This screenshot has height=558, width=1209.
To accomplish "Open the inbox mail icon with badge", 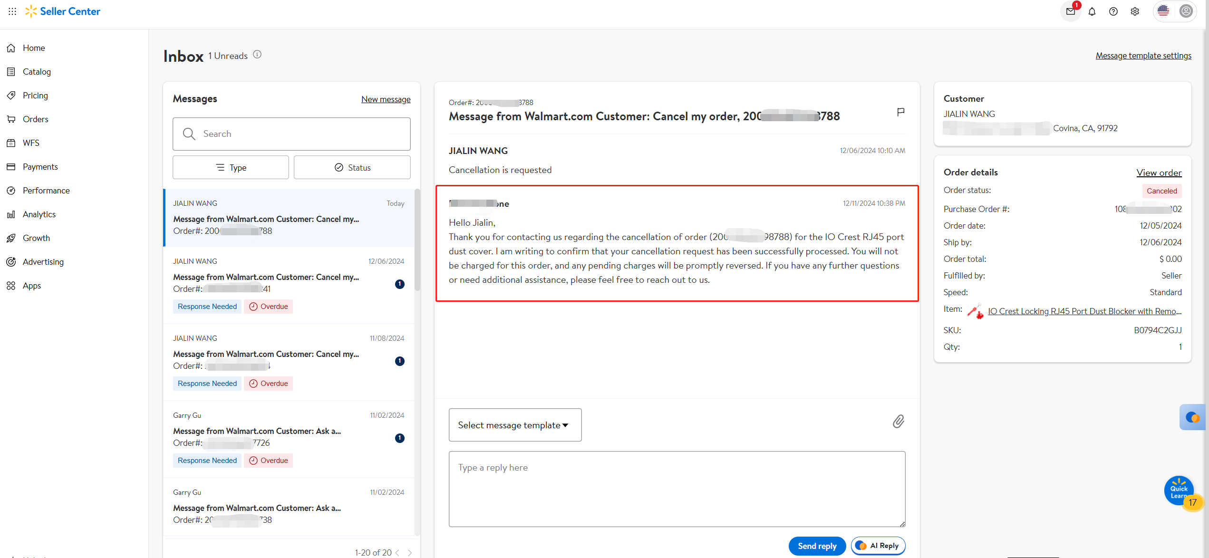I will (1071, 11).
